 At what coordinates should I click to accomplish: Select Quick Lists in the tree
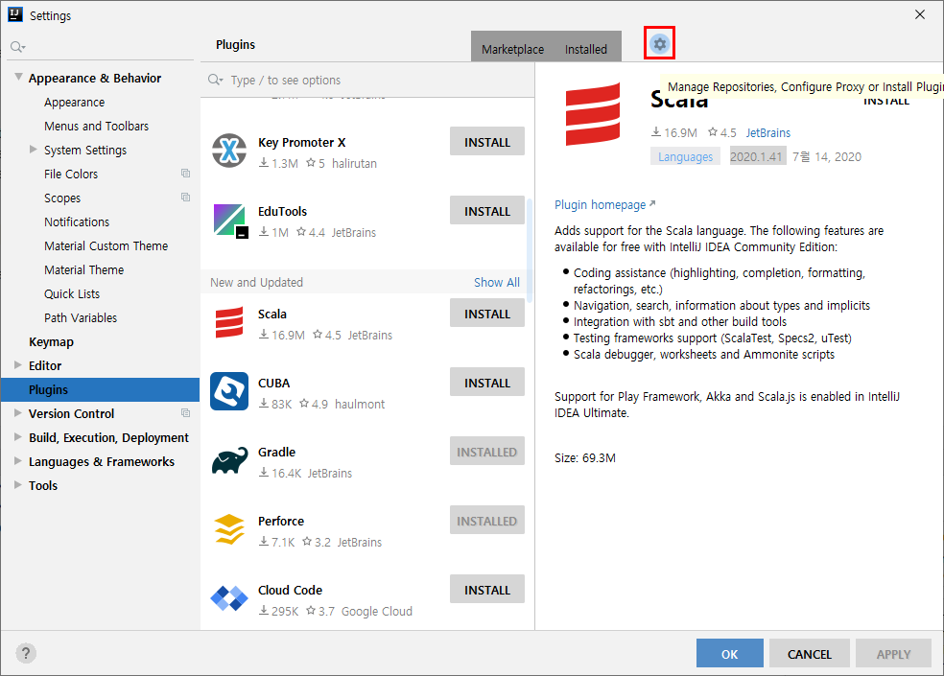[x=72, y=294]
